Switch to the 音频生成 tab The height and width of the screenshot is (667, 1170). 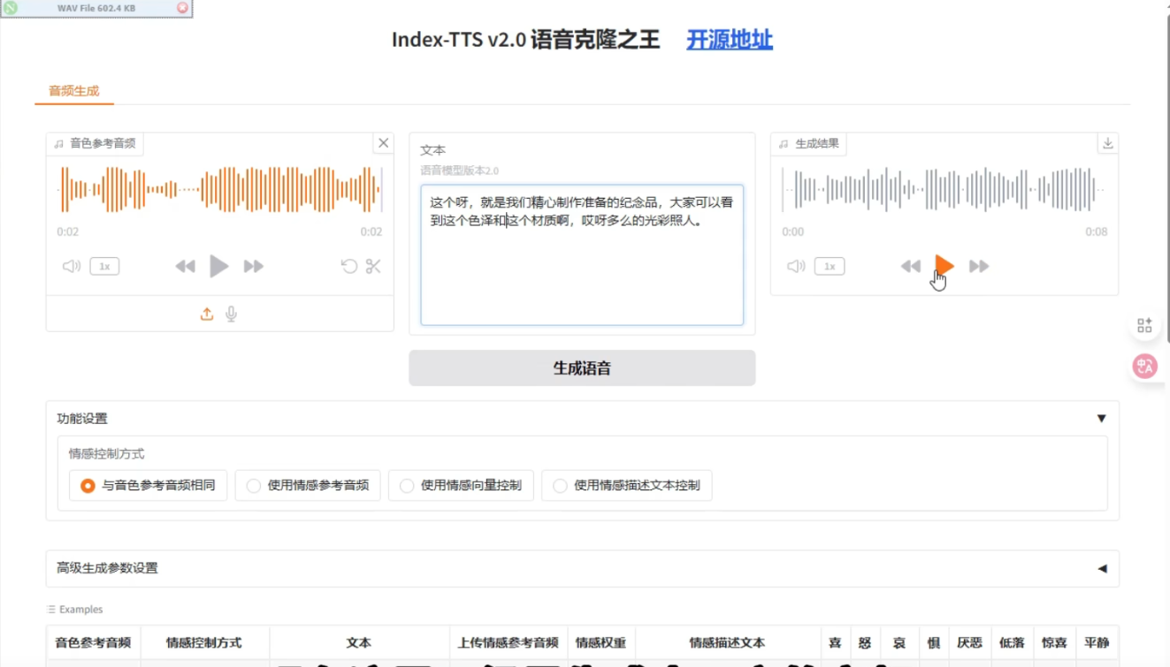point(73,90)
